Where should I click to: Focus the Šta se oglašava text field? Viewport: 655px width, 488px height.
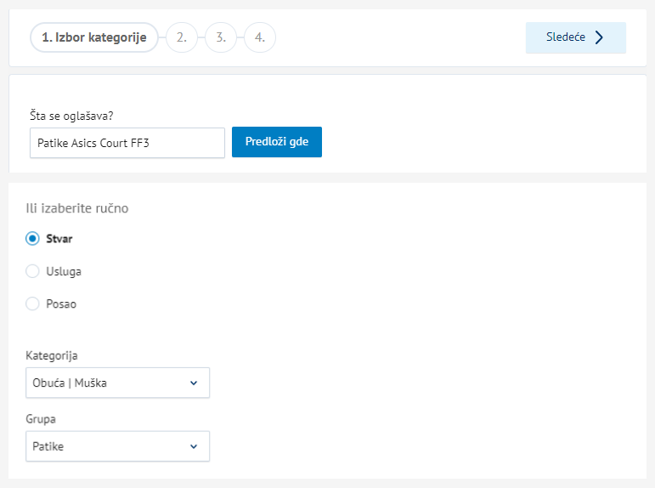(127, 143)
